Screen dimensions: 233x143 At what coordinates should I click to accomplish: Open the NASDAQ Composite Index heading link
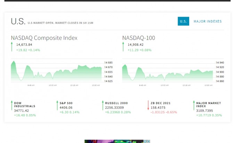(44, 38)
